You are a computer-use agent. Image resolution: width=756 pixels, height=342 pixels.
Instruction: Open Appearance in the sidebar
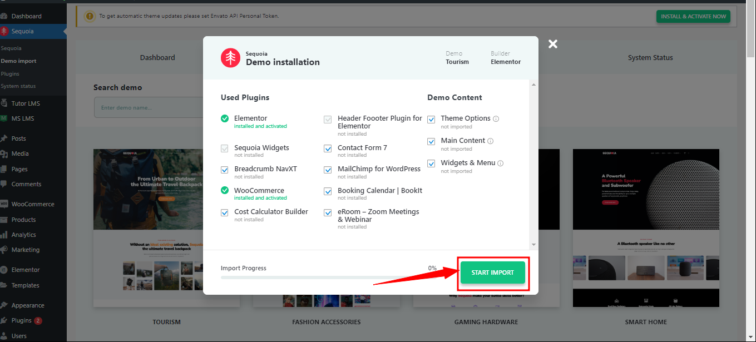(x=28, y=305)
